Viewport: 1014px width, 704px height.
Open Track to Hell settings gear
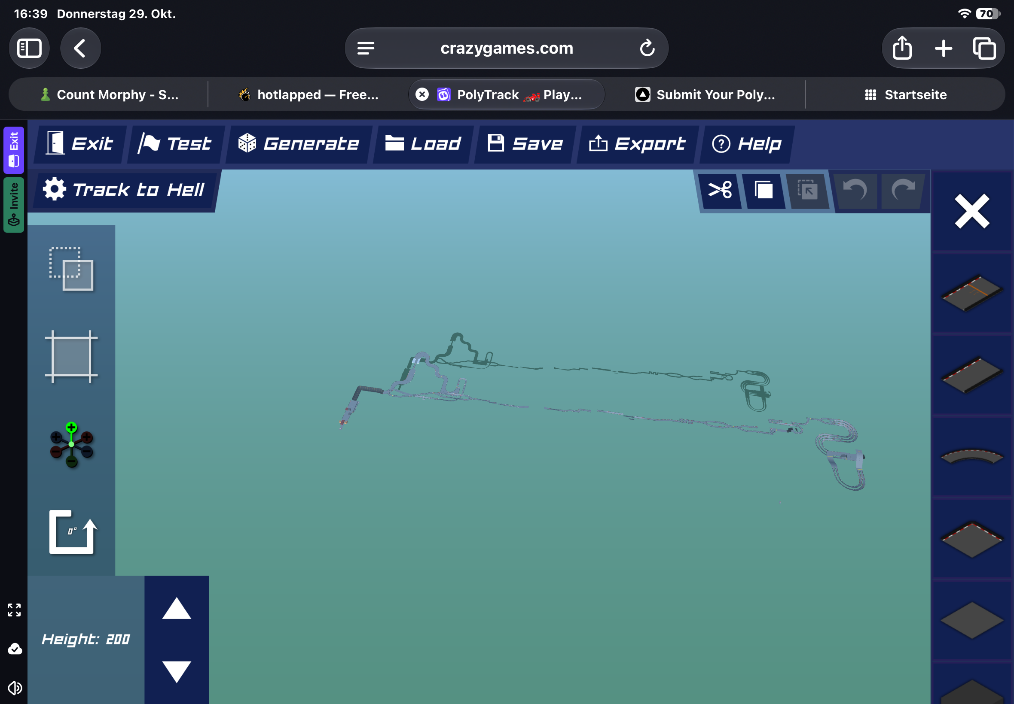[54, 189]
